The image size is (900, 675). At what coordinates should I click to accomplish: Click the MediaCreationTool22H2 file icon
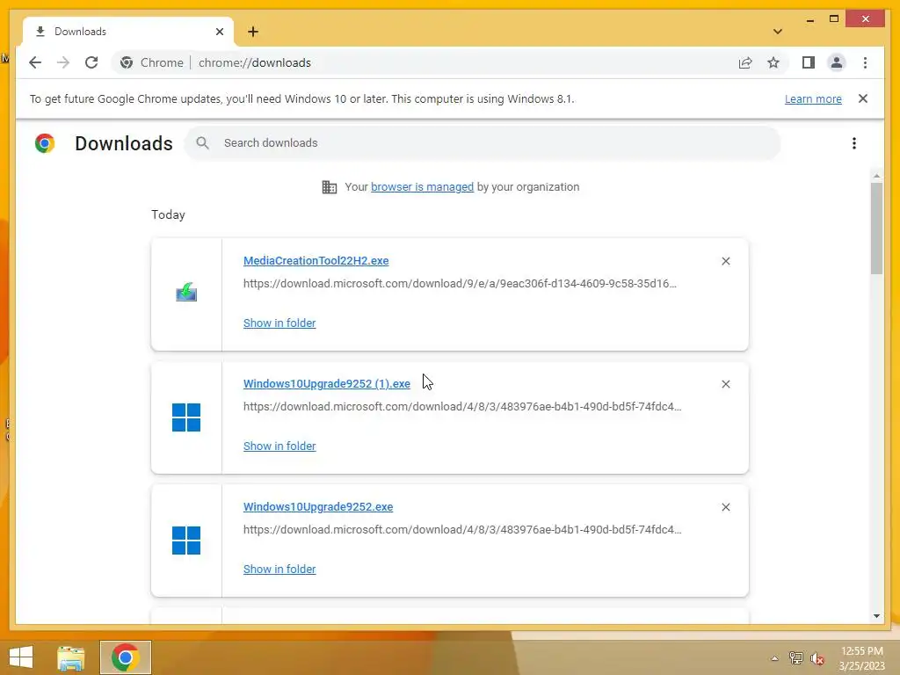tap(186, 292)
